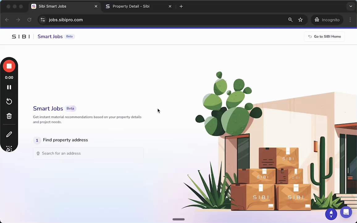Click the Smart Jobs header title
This screenshot has width=357, height=223.
tap(50, 36)
